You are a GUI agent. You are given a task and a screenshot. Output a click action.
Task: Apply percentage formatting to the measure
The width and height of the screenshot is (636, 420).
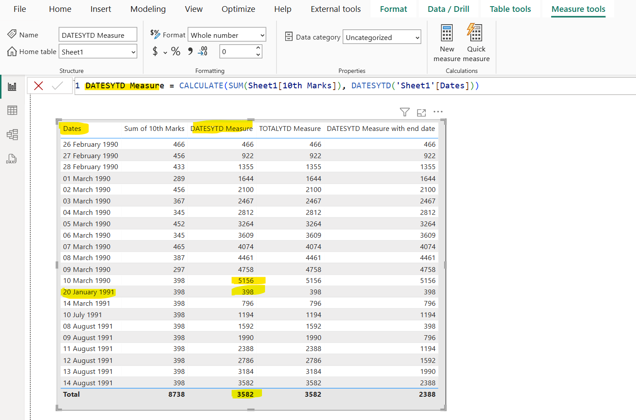click(175, 51)
